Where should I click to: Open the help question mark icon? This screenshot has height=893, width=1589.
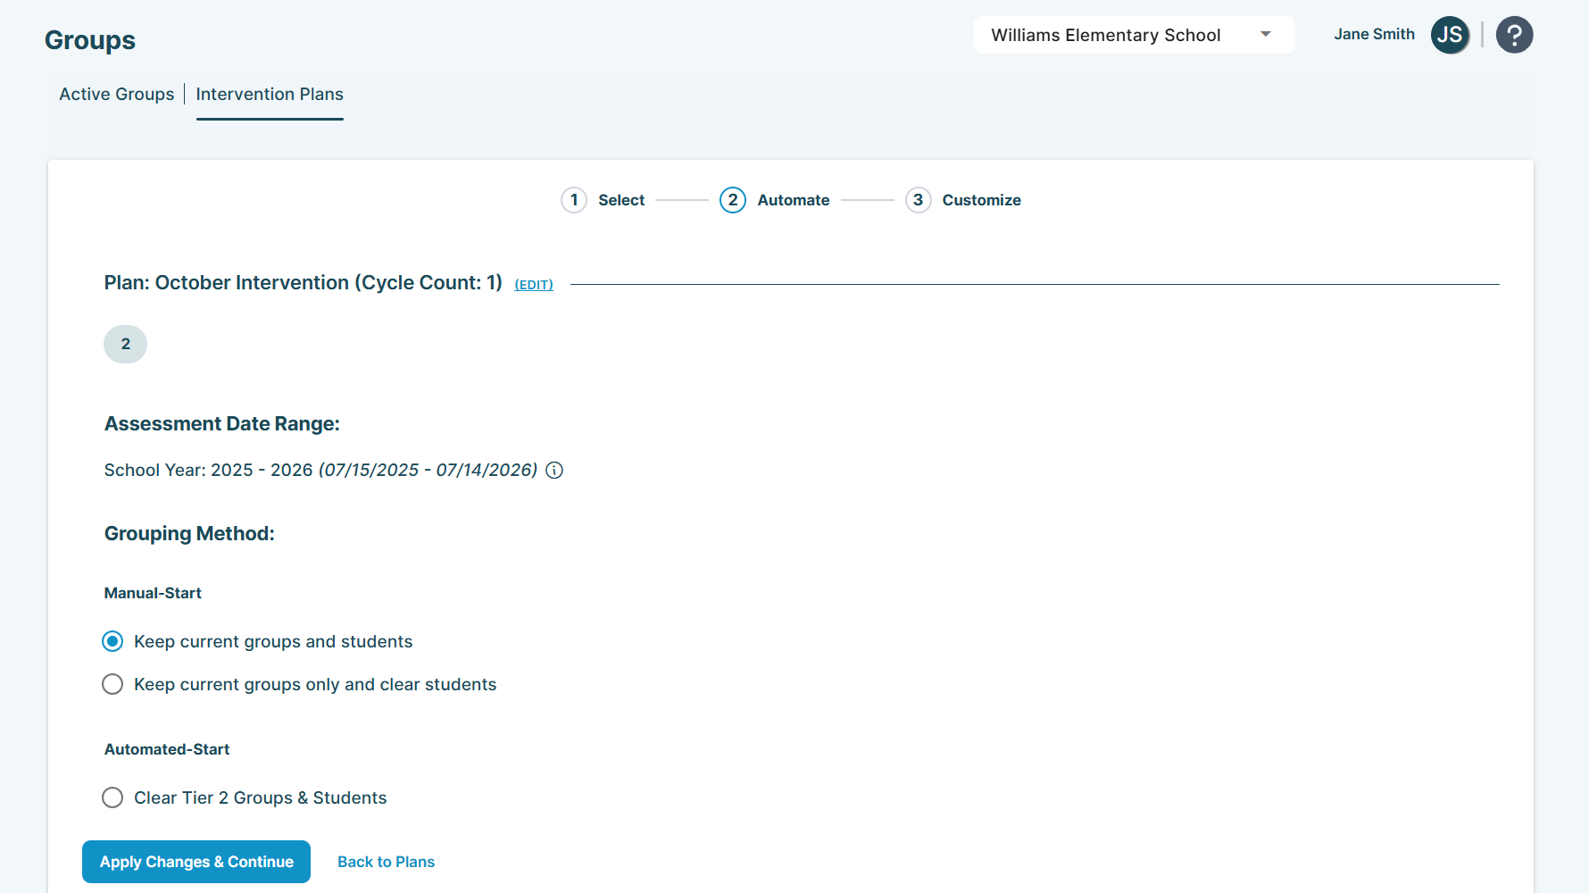(1514, 35)
